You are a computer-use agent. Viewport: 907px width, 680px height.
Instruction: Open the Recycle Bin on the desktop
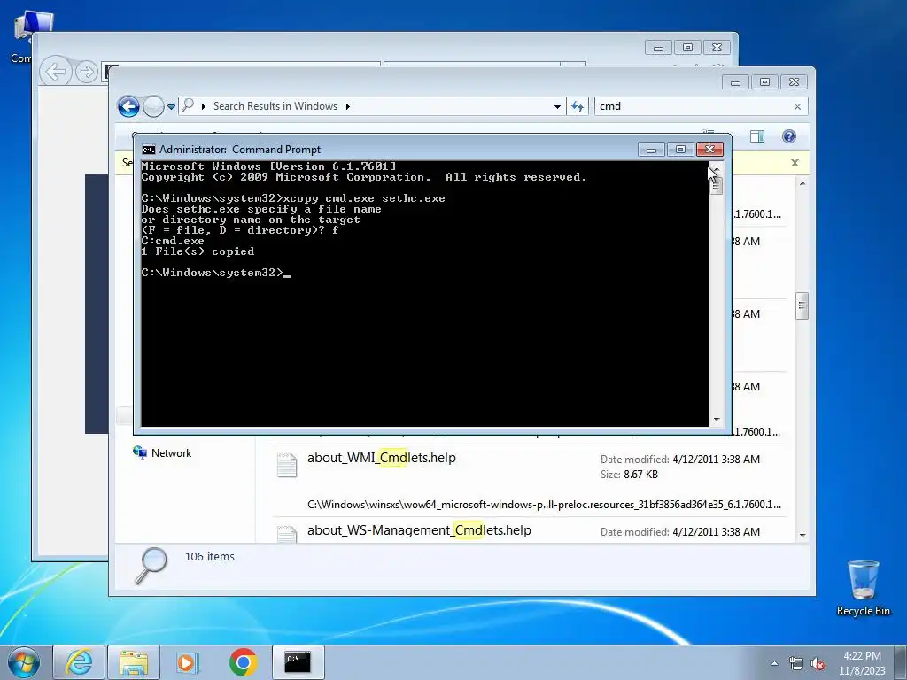[863, 588]
